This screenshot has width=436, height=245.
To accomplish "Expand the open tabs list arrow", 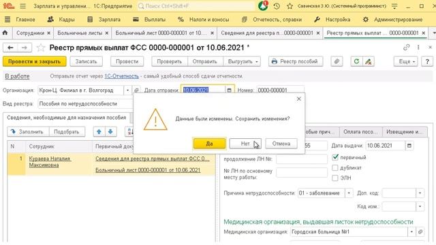I will click(x=433, y=33).
